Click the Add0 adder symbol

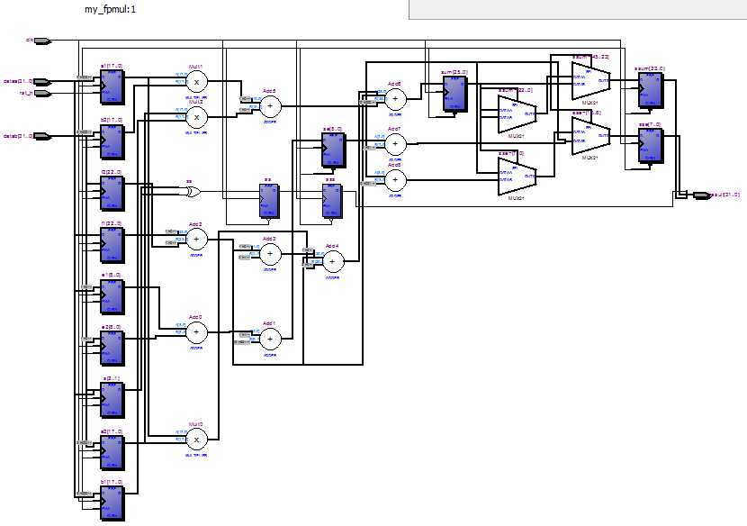coord(196,332)
